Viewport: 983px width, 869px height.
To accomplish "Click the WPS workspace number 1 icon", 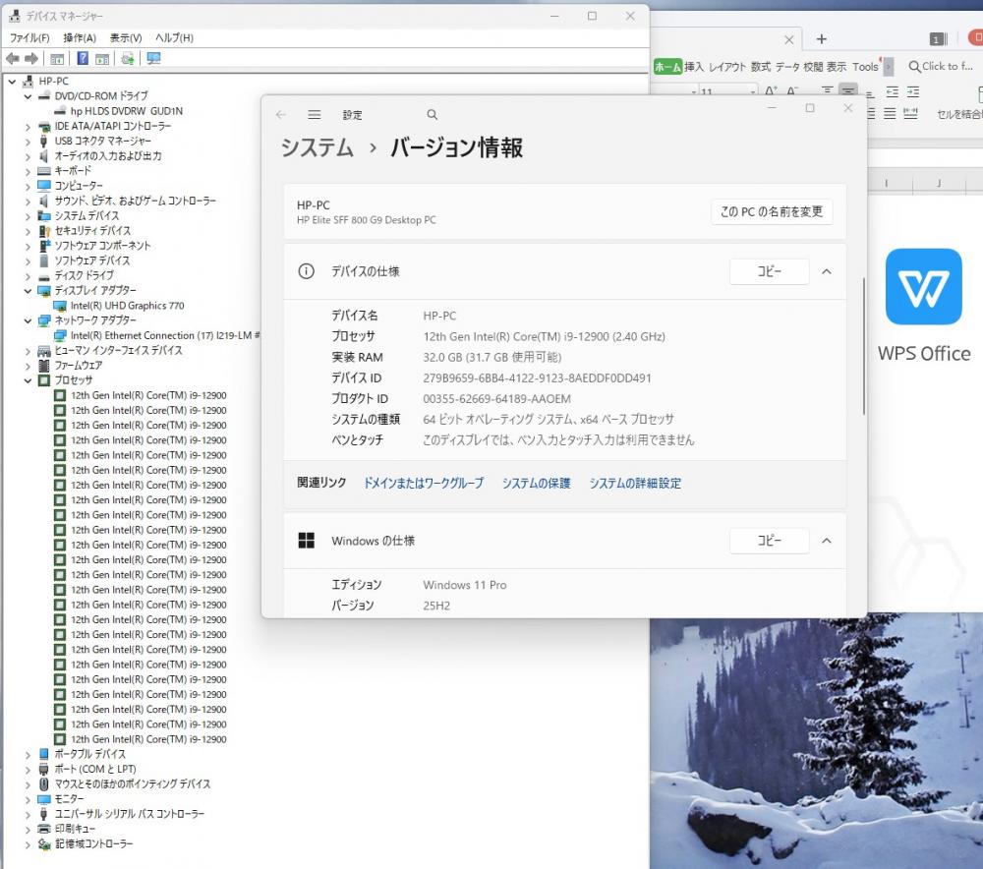I will pos(937,39).
